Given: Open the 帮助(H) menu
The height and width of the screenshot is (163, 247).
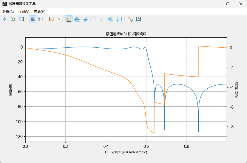Looking at the screenshot, I should pos(40,12).
